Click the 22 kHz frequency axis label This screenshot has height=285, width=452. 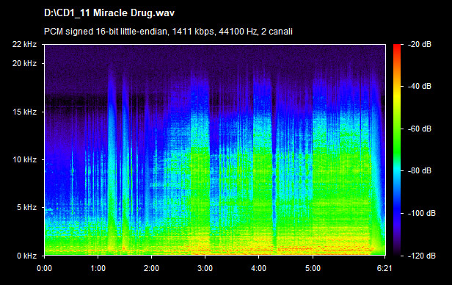(24, 44)
